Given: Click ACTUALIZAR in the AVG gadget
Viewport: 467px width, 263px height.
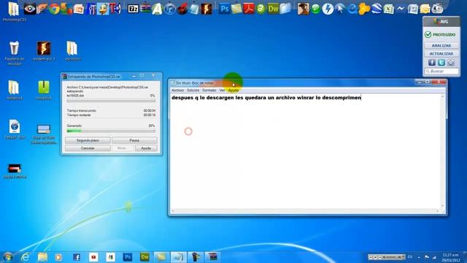Looking at the screenshot, I should pos(441,53).
